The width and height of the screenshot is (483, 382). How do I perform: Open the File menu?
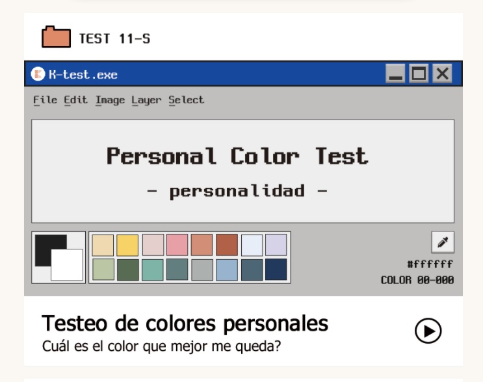click(x=45, y=100)
